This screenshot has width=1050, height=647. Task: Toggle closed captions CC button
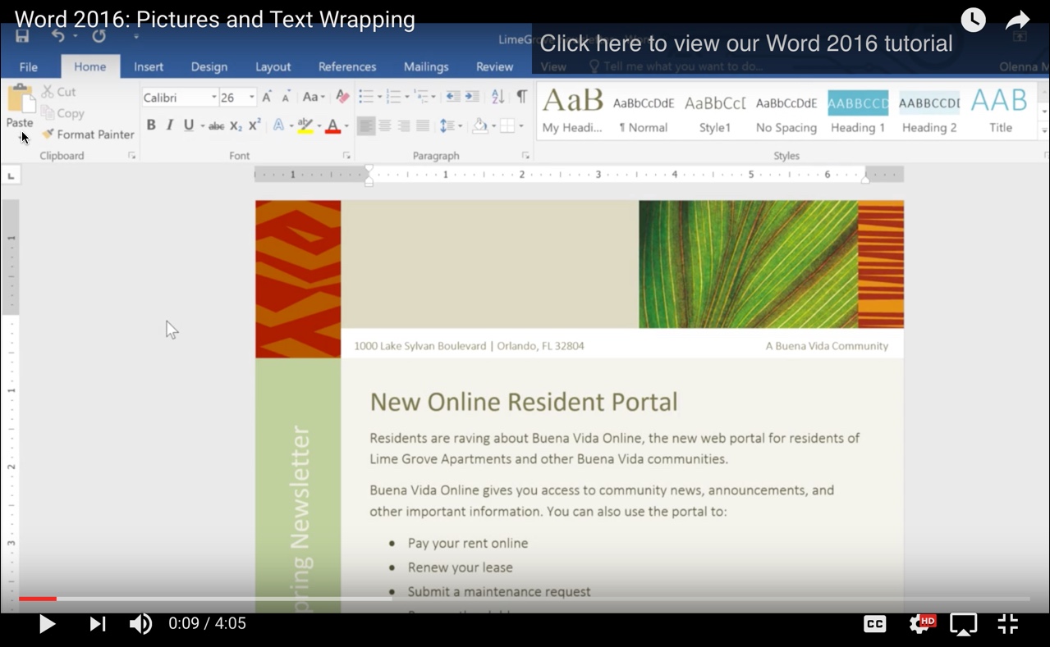[x=875, y=624]
